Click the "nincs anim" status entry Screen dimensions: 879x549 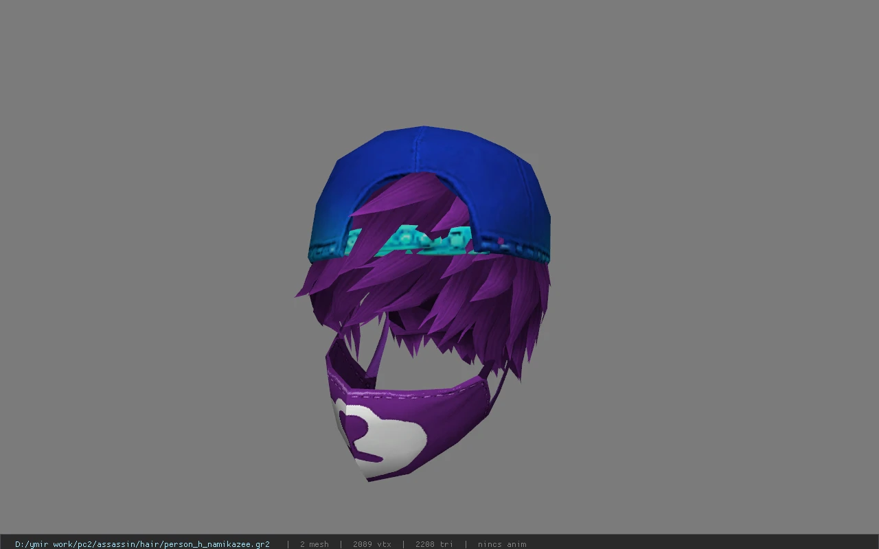(x=502, y=544)
